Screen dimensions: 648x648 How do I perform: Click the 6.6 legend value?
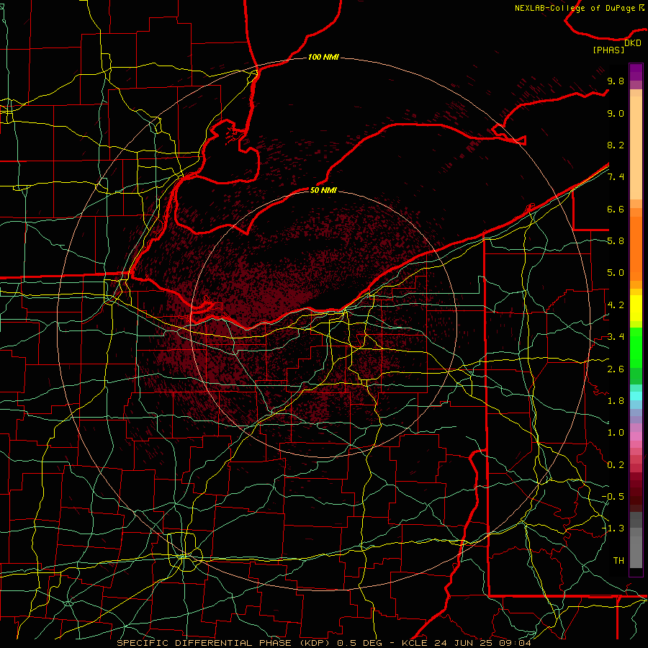pos(616,209)
